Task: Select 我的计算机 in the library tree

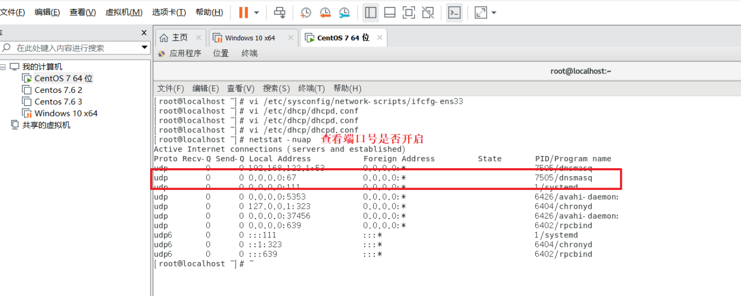Action: pyautogui.click(x=42, y=67)
